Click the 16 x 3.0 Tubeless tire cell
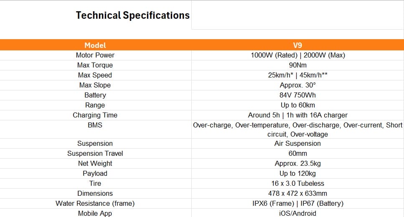Viewport: 404px width, 217px height. [x=297, y=183]
